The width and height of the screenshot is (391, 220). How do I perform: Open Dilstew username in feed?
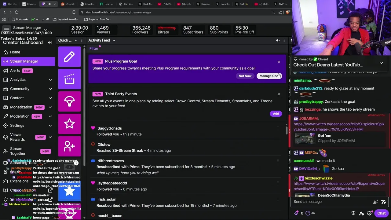pos(104,145)
